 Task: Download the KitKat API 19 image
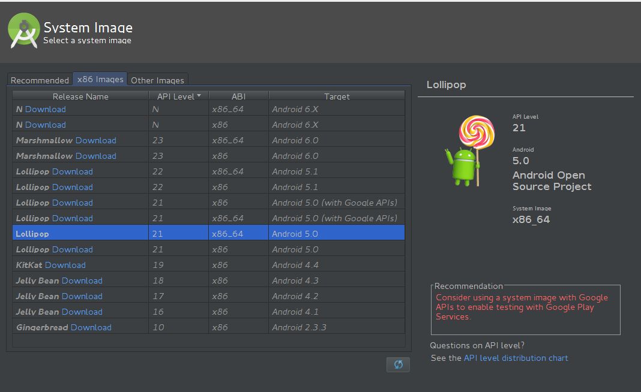65,264
